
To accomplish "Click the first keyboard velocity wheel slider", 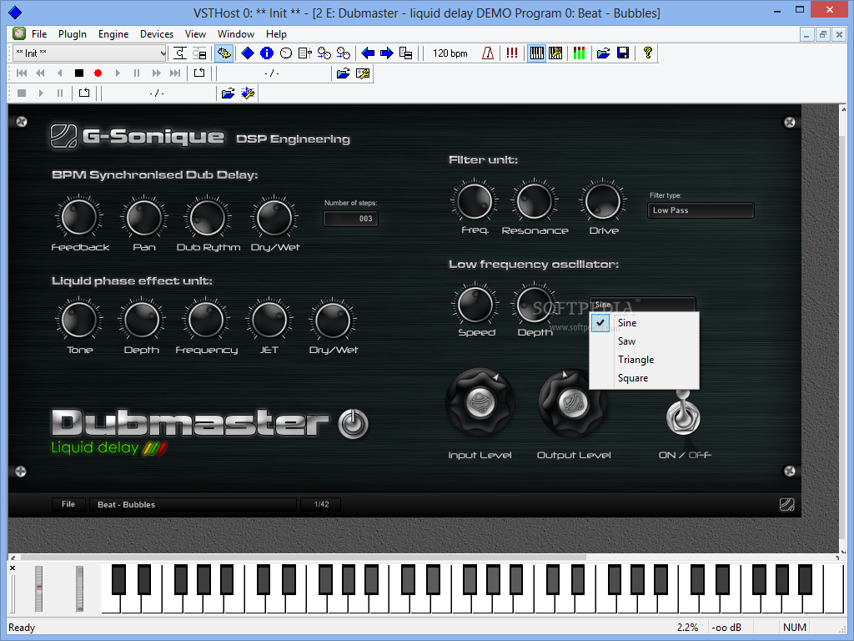I will (x=38, y=588).
